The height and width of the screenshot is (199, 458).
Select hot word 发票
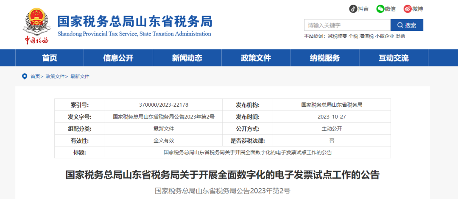(x=400, y=36)
